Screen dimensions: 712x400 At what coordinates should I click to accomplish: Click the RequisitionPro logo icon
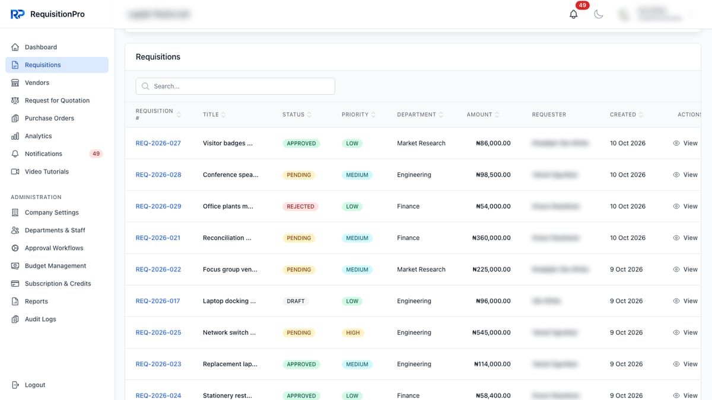pos(17,14)
